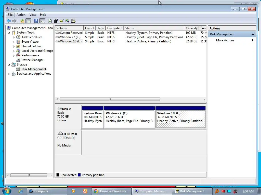
Task: Open the Help question mark icon
Action: click(x=36, y=21)
